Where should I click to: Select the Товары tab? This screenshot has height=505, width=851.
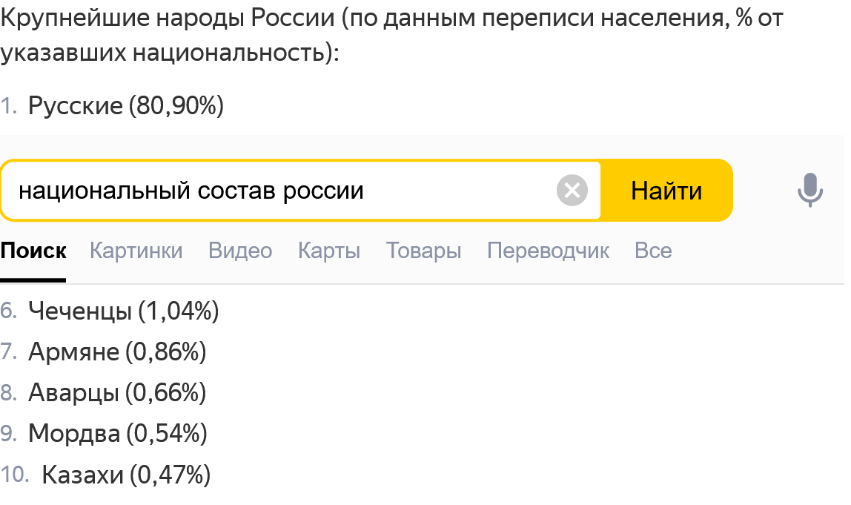(x=423, y=251)
